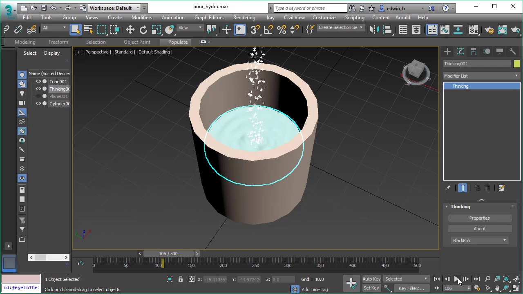The image size is (523, 294).
Task: Open the Selected key mode dropdown
Action: [406, 279]
